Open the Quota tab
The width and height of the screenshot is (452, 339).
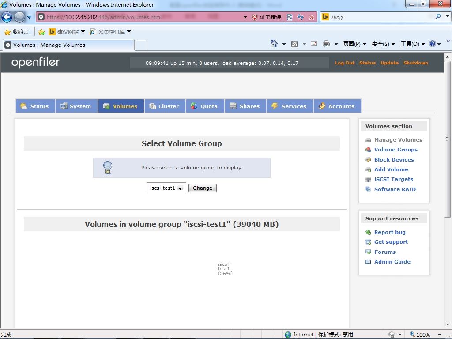click(205, 106)
